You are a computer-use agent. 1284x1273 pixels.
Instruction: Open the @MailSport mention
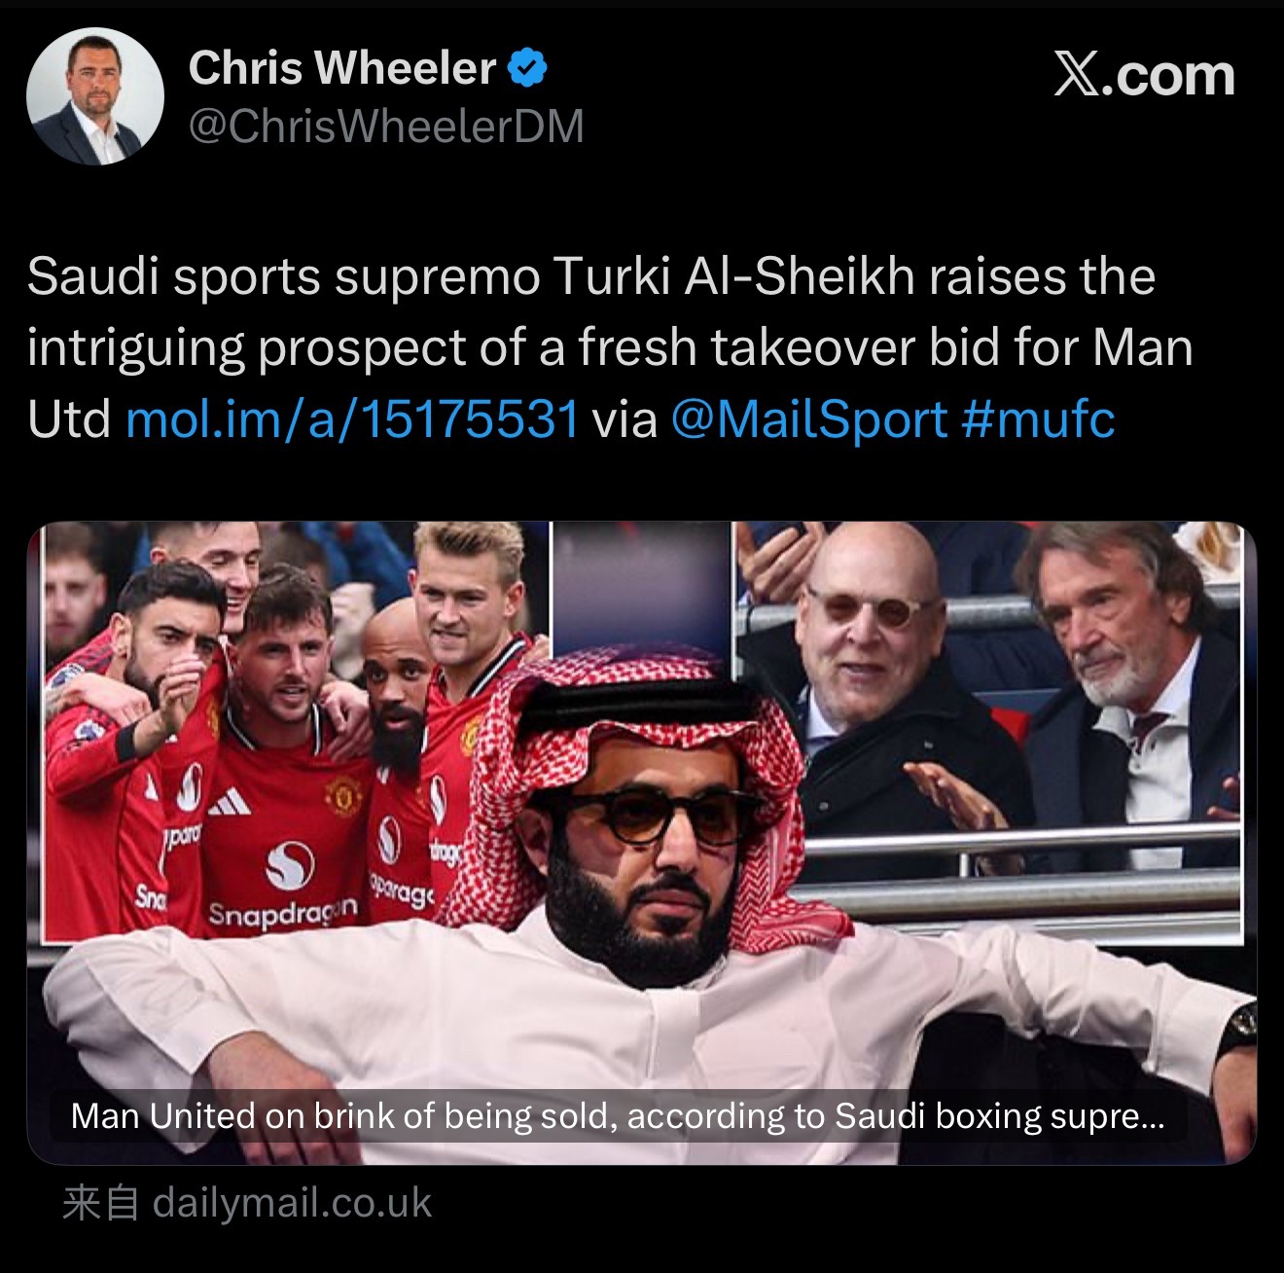[x=809, y=418]
